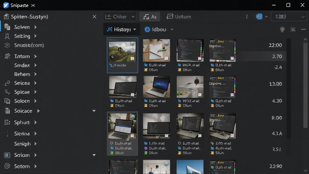The image size is (309, 174).
Task: Click the Uattom toolbar button
Action: [179, 17]
